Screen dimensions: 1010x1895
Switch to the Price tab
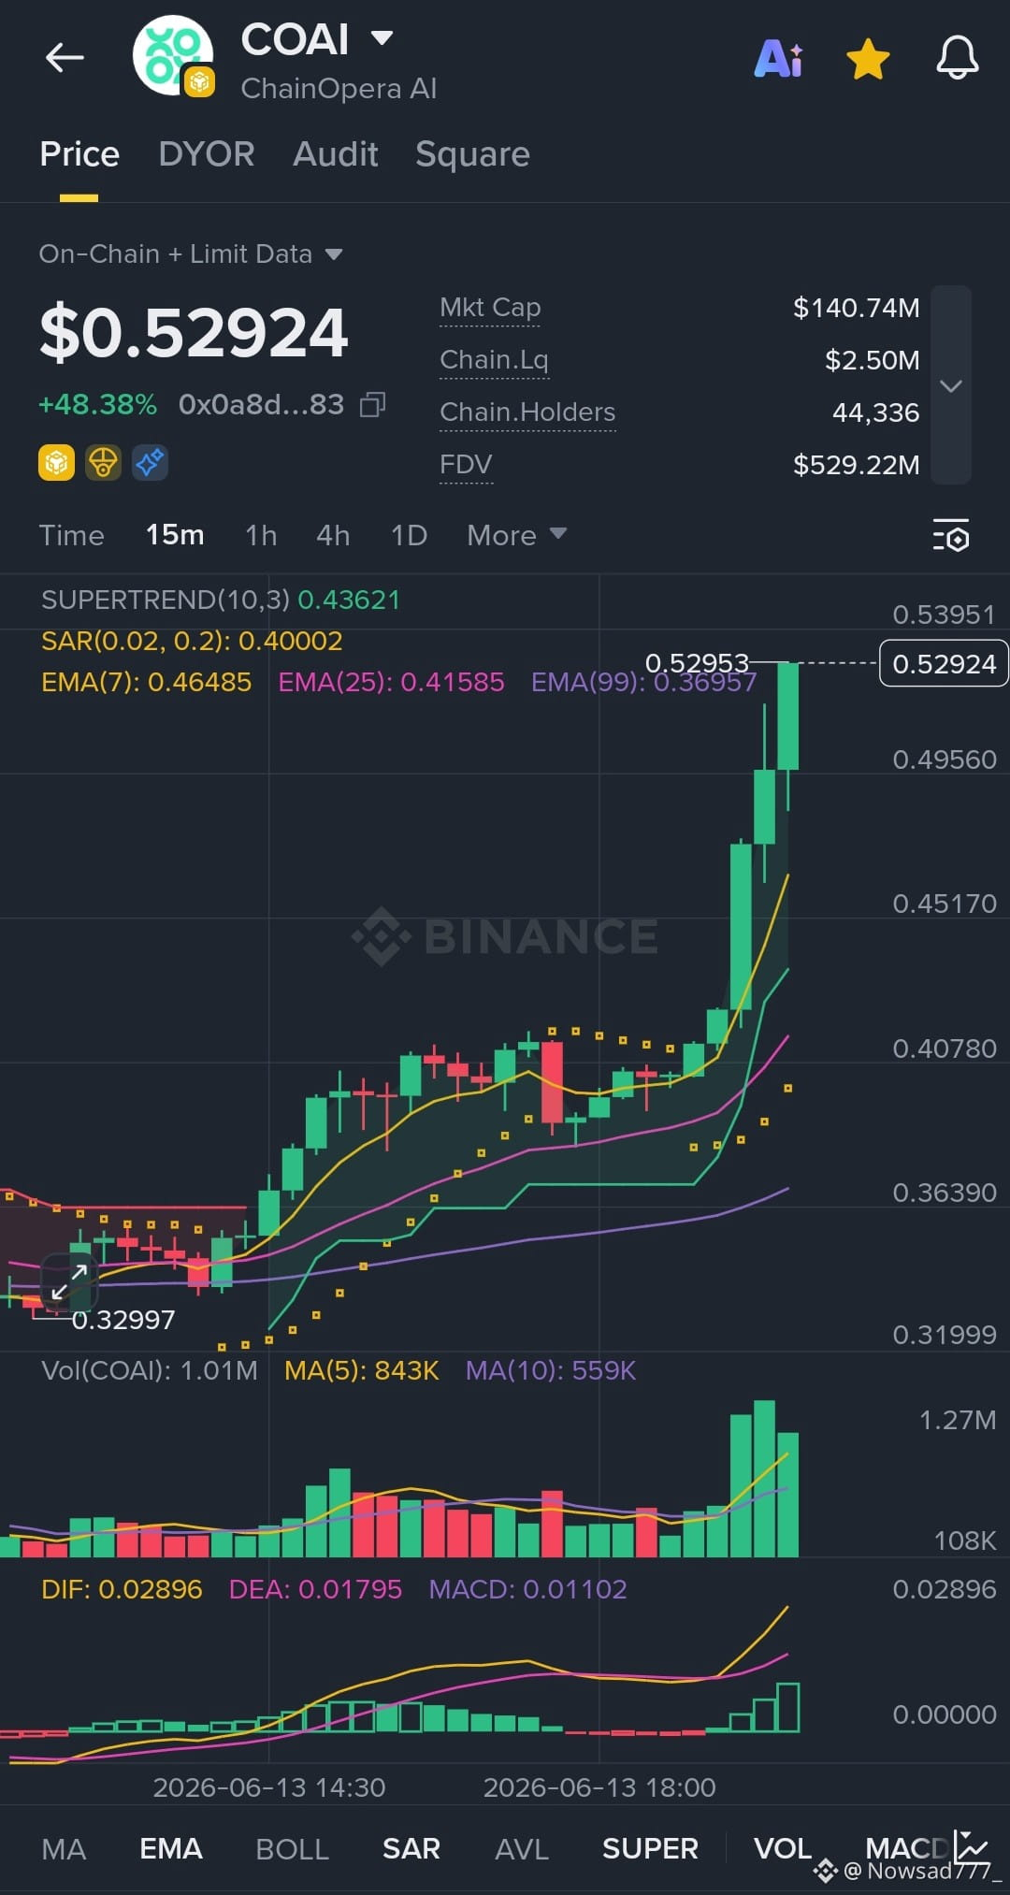(x=79, y=154)
